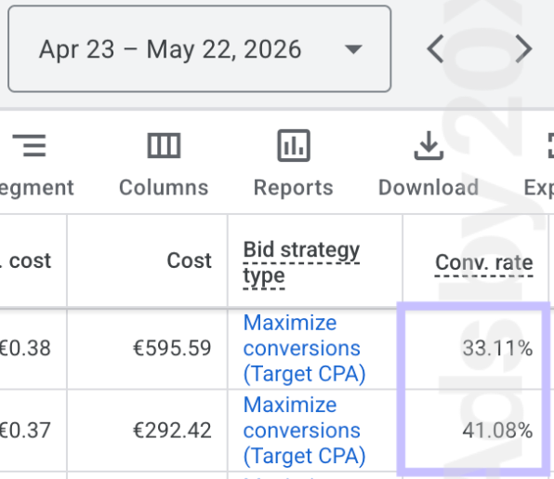
Task: Click the Reports chart icon
Action: [294, 145]
